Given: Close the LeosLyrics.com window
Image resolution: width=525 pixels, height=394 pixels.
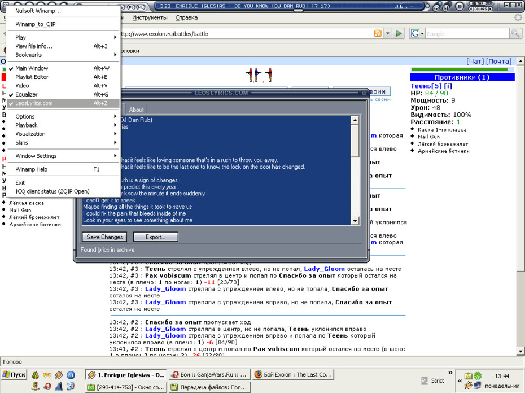Looking at the screenshot, I should (364, 93).
